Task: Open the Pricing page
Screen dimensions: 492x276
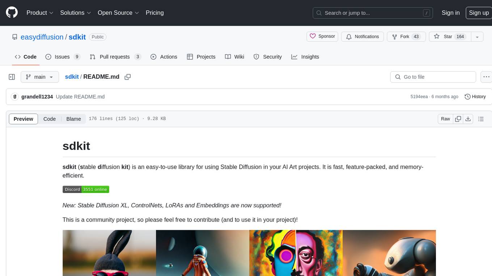Action: tap(154, 13)
